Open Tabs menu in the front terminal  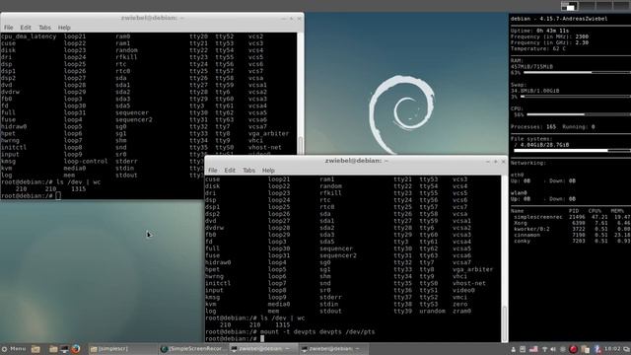click(248, 171)
